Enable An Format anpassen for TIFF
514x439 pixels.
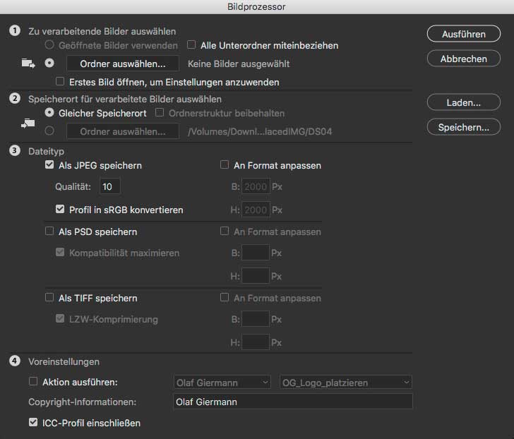[x=225, y=297]
